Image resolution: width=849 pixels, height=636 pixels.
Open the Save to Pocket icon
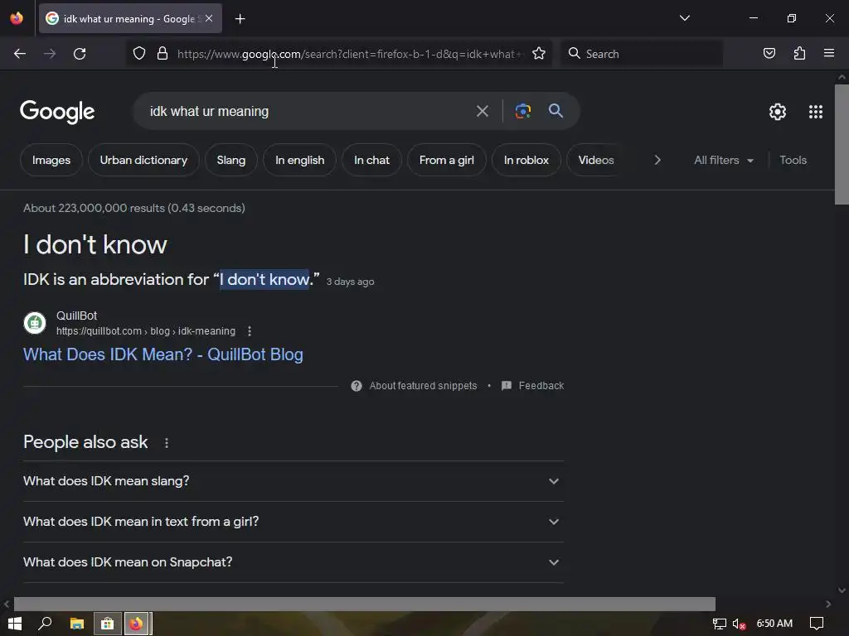coord(769,54)
